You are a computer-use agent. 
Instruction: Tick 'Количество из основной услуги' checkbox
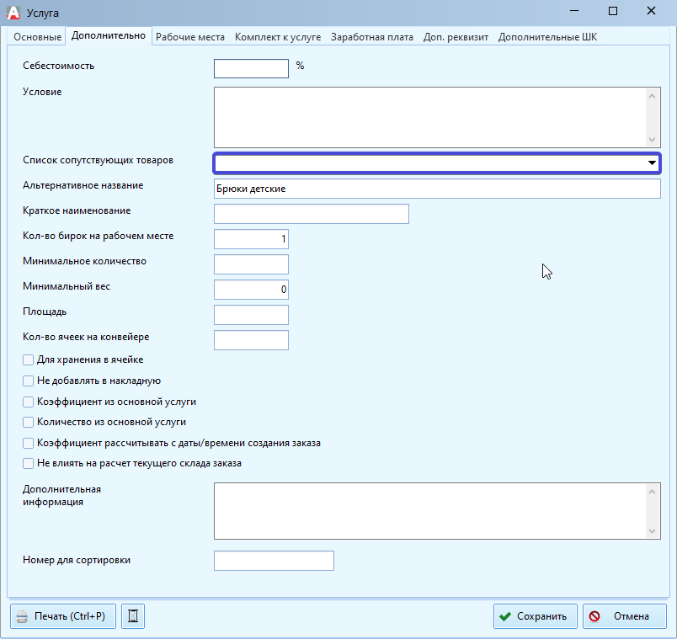coord(29,422)
